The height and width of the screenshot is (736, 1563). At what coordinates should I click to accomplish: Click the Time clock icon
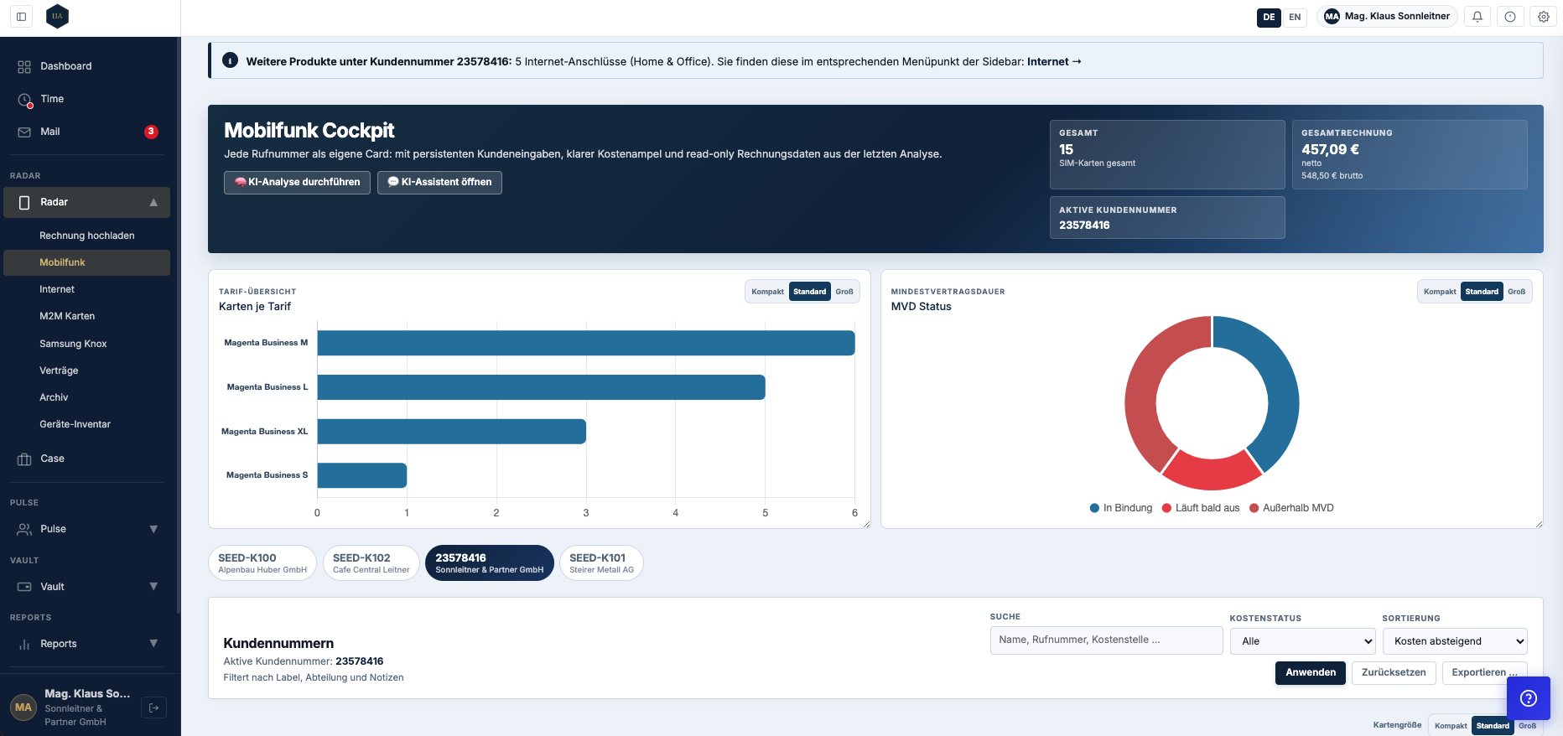24,99
